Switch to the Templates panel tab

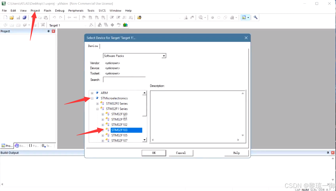pos(47,146)
